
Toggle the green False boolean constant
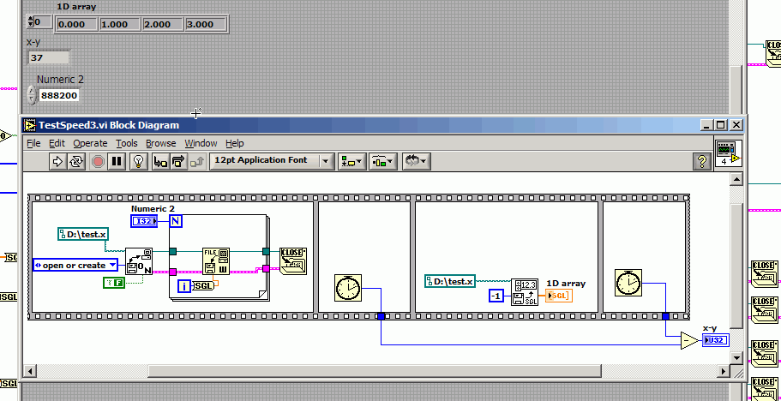coord(114,282)
